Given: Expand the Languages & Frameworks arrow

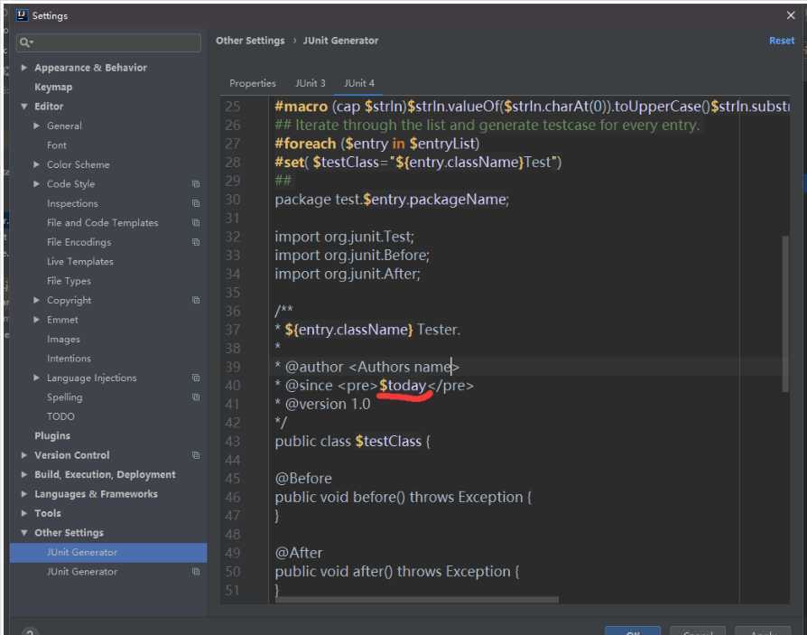Looking at the screenshot, I should [x=24, y=494].
